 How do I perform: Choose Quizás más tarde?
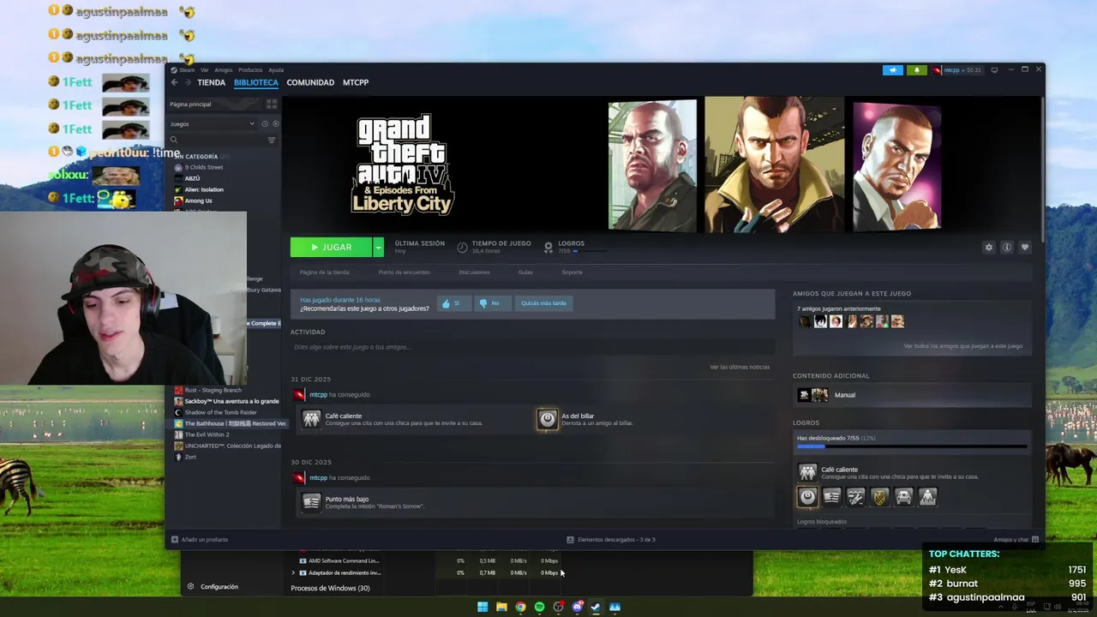(x=543, y=303)
